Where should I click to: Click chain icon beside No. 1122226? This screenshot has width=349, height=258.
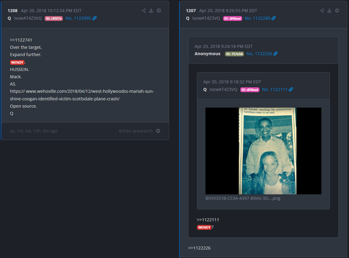point(276,54)
